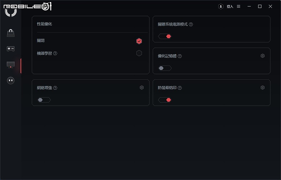Click the 登入 login link
281x180 pixels.
[x=230, y=6]
